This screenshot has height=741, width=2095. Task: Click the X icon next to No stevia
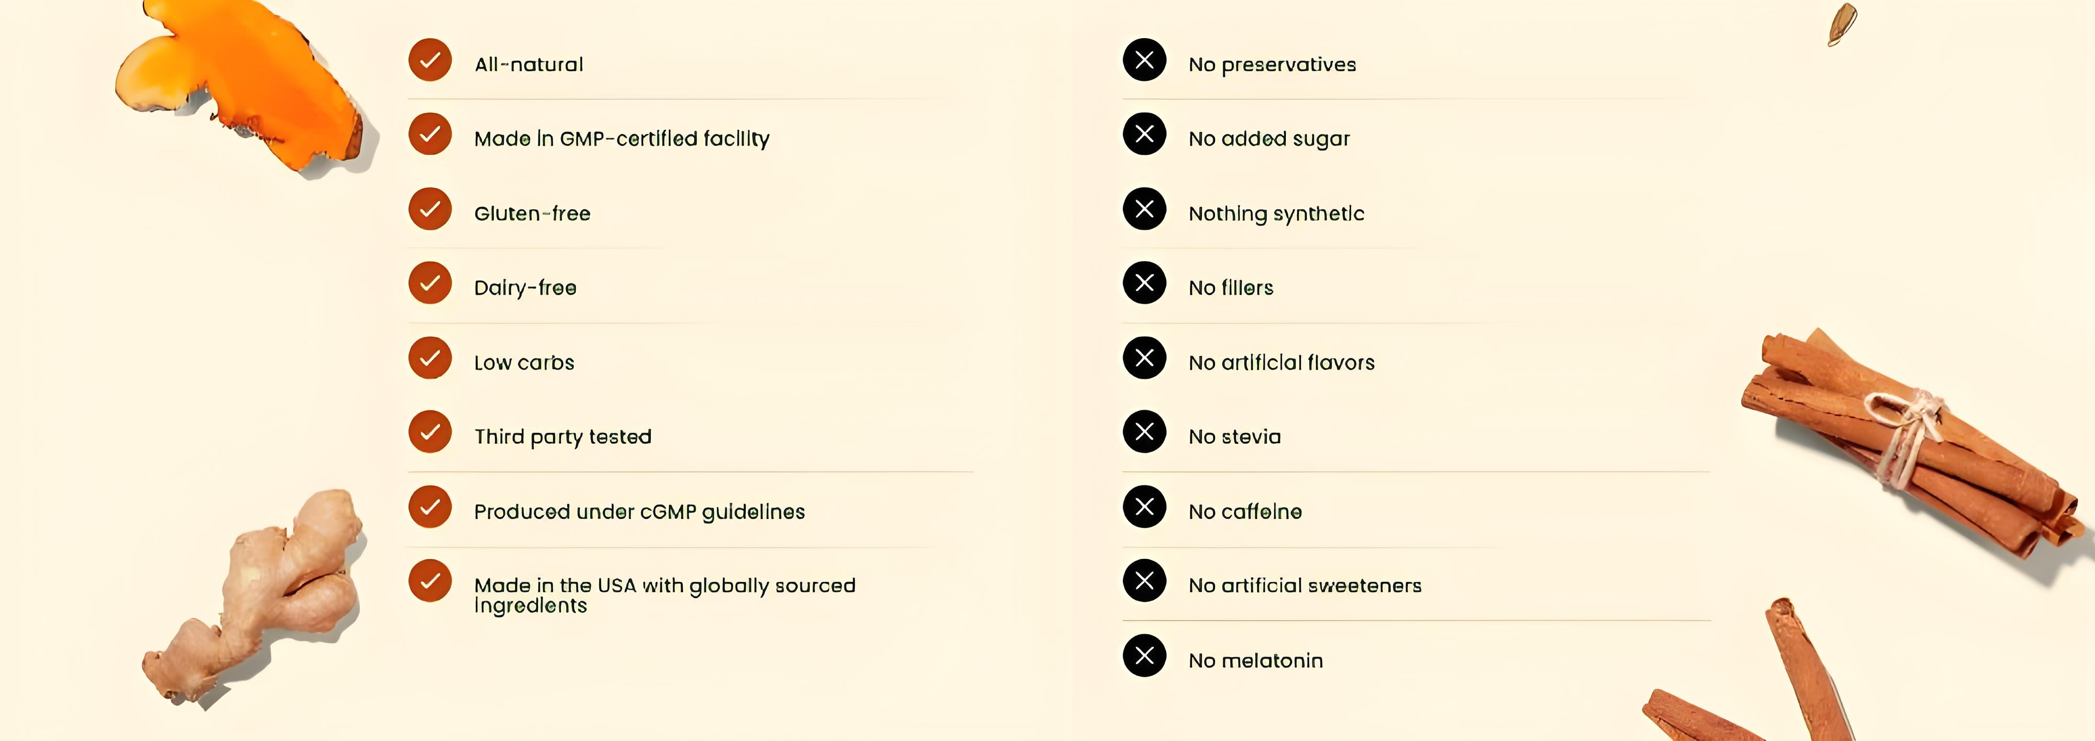click(x=1144, y=431)
